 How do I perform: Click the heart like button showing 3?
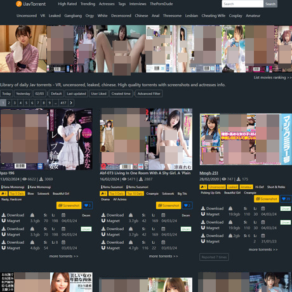coord(88,206)
